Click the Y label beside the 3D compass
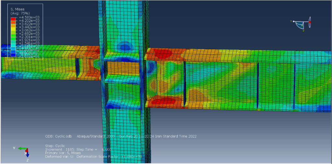332x164 pixels. point(291,21)
